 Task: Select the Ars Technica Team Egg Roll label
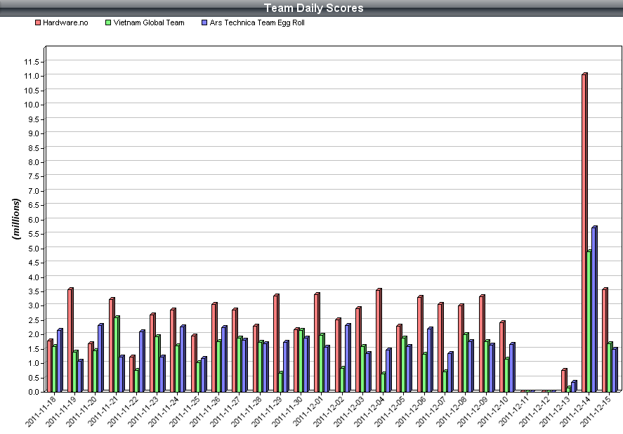pos(257,22)
